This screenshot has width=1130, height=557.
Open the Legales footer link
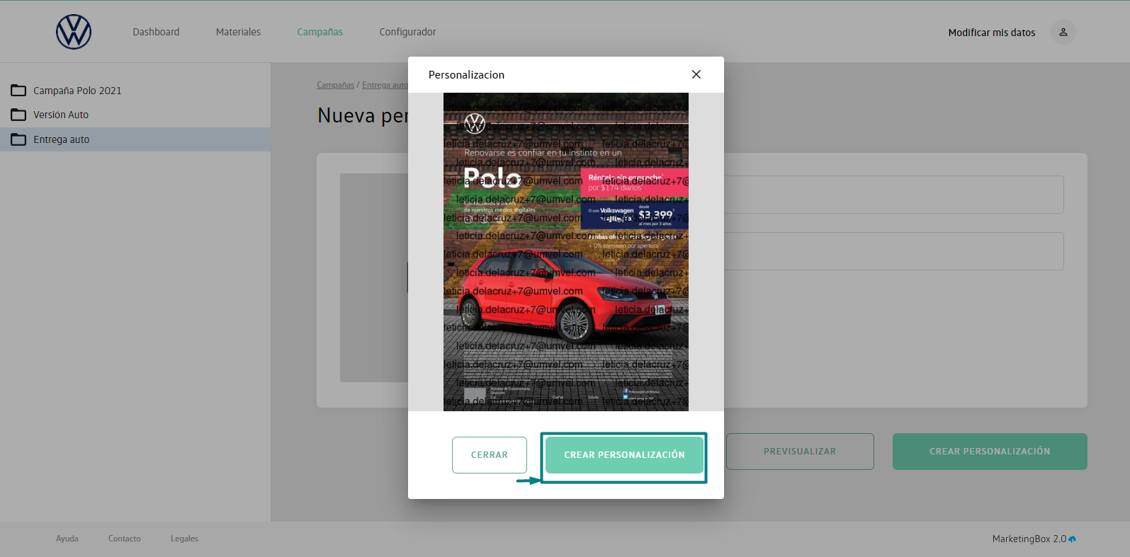184,539
